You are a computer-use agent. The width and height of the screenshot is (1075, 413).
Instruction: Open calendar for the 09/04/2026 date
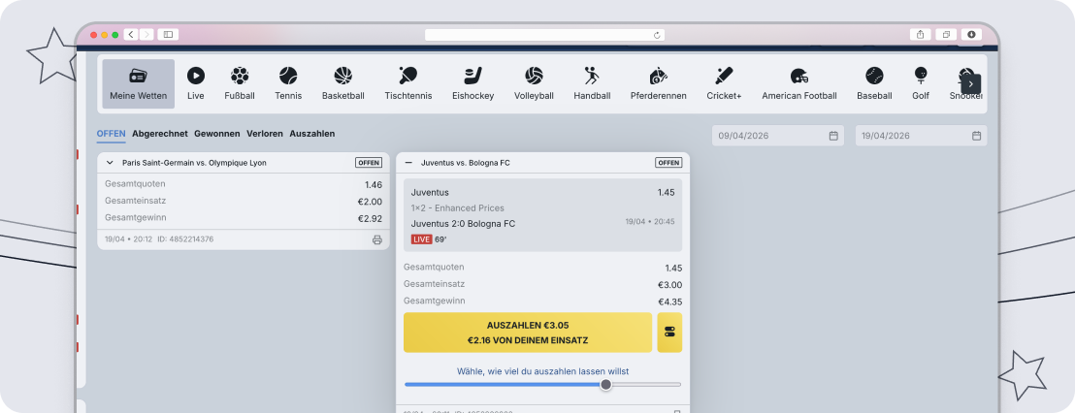(833, 136)
